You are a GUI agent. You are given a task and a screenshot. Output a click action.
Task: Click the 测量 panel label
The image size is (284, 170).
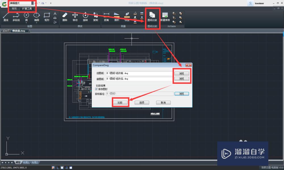pyautogui.click(x=123, y=26)
